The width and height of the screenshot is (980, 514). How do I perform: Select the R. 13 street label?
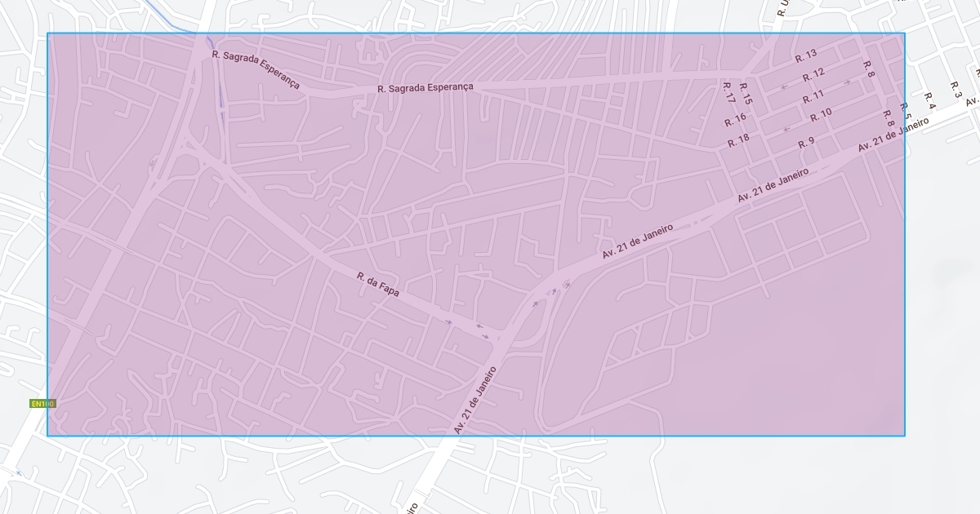coord(805,57)
